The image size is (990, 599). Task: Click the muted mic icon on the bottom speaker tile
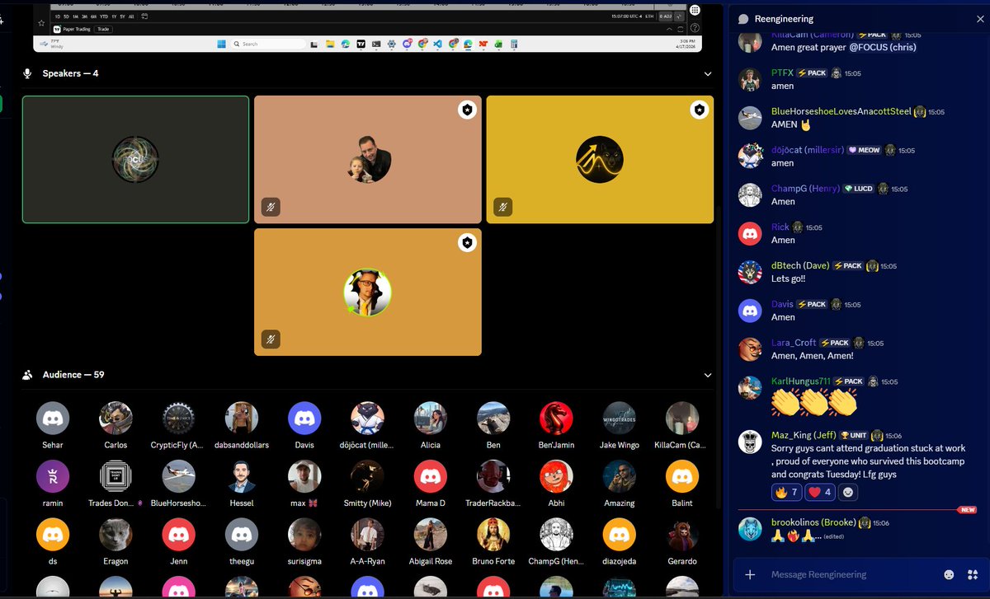[270, 339]
